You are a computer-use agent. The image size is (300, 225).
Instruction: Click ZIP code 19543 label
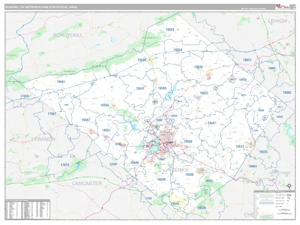175,203
